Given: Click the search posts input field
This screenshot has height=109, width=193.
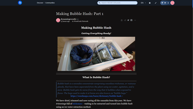Looking at the screenshot, I should tap(117, 3).
